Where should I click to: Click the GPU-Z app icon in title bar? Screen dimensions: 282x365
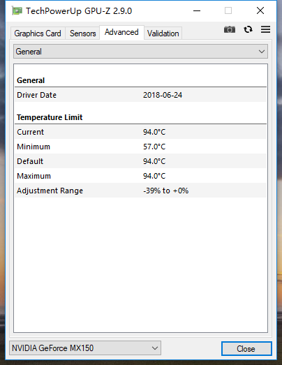(x=17, y=10)
